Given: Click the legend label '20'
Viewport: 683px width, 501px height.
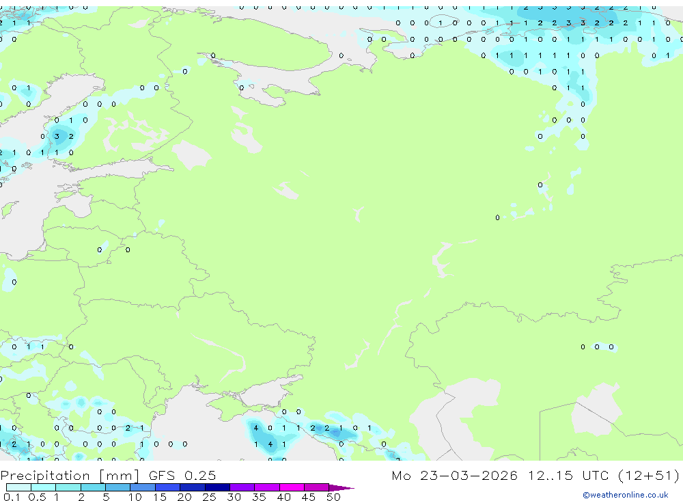Looking at the screenshot, I should tap(184, 497).
